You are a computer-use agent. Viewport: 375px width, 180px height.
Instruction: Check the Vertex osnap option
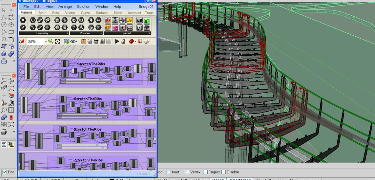click(x=187, y=172)
